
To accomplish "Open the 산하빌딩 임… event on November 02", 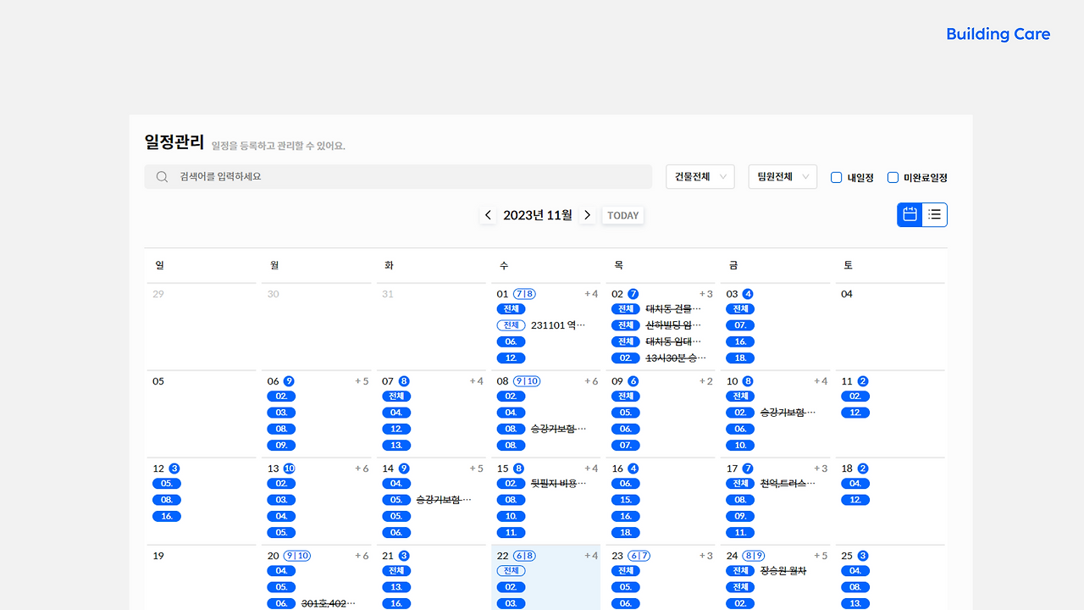I will (x=673, y=325).
